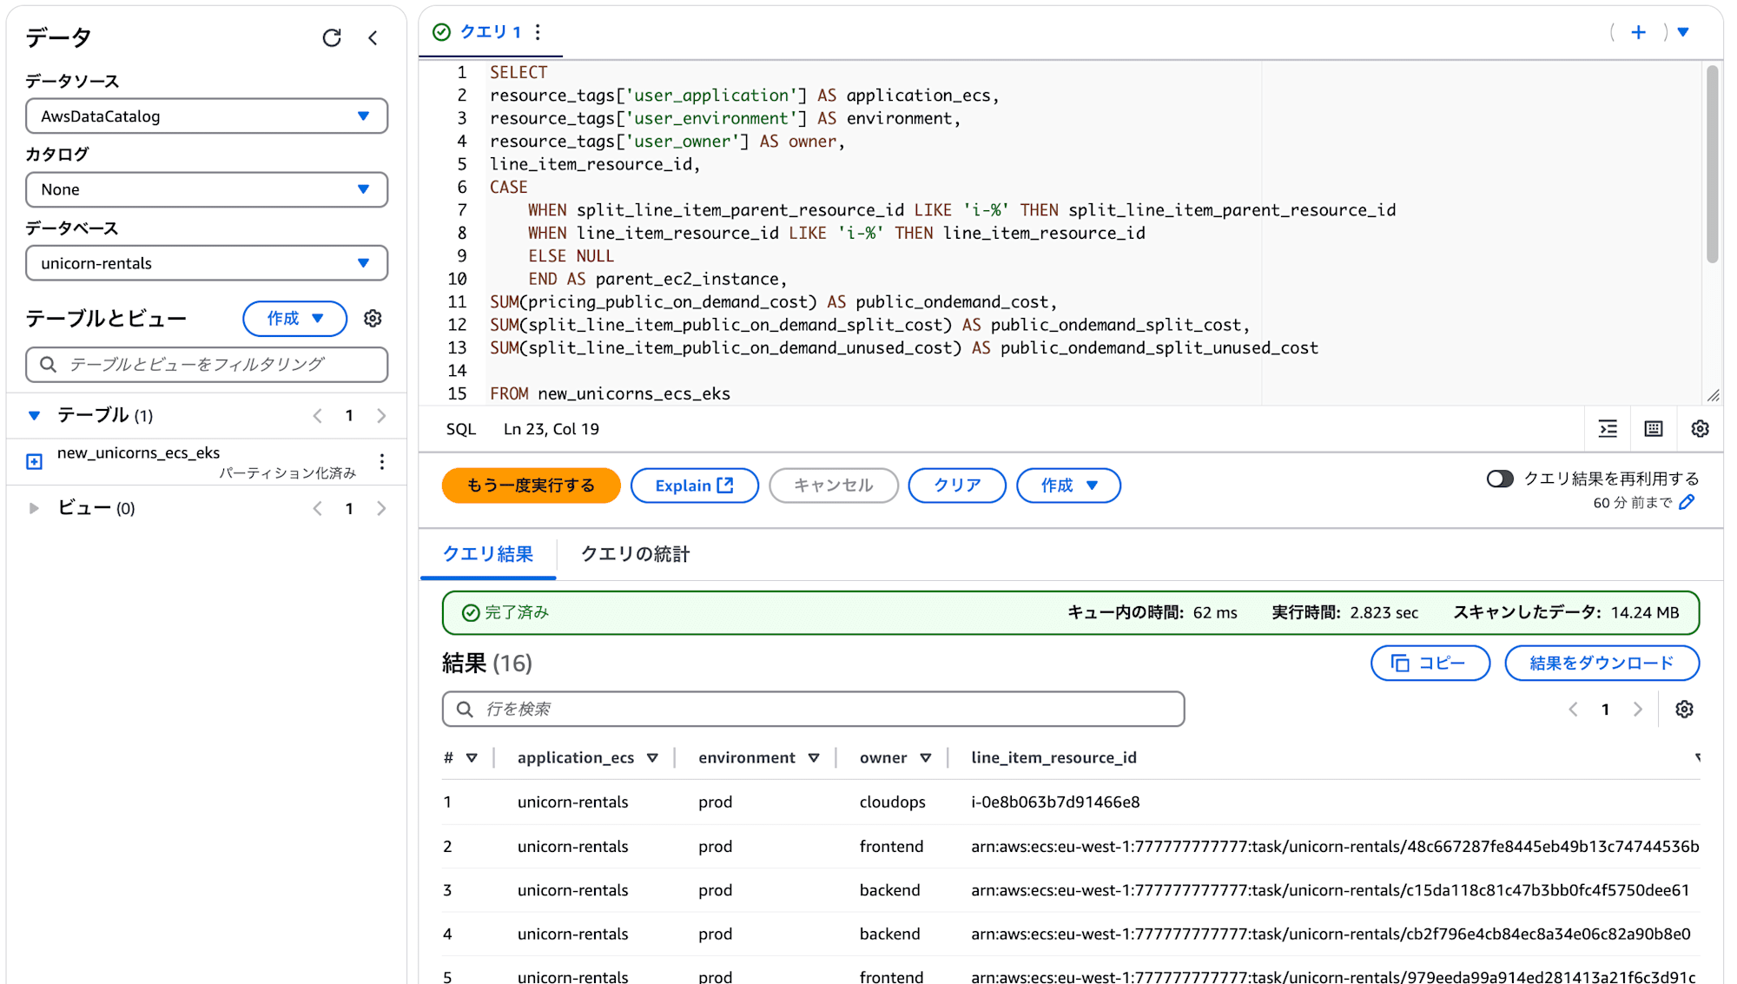The image size is (1737, 984).
Task: Clear the editor with クリア button
Action: coord(957,485)
